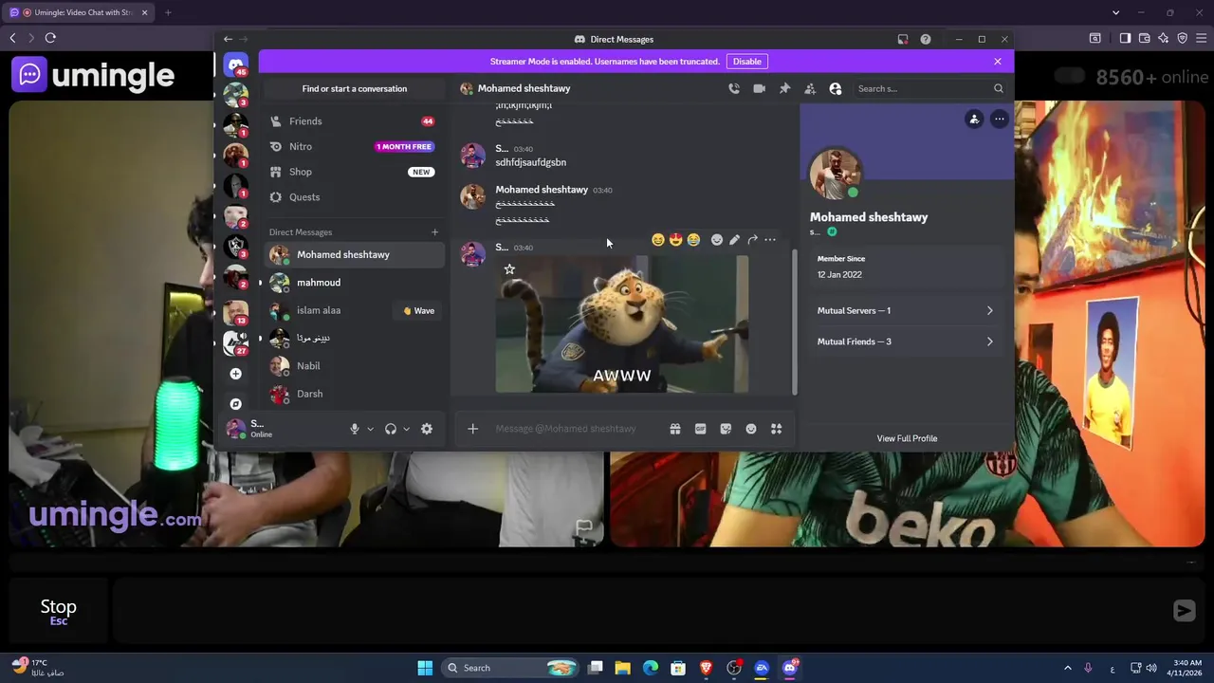
Task: Open Discord User Settings gear
Action: click(427, 429)
